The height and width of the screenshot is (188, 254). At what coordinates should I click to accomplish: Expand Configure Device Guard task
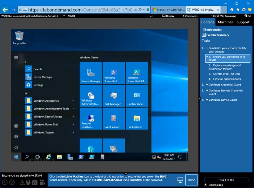(x=207, y=100)
